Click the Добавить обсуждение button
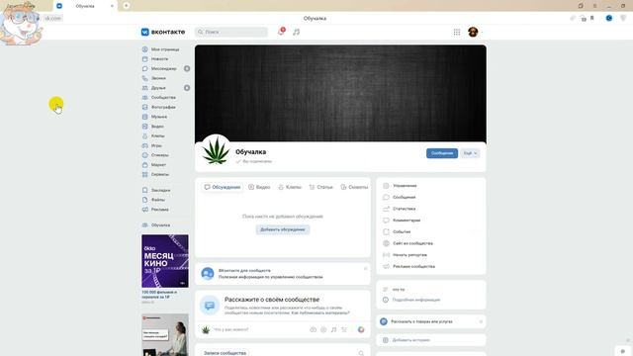The height and width of the screenshot is (356, 633). (283, 229)
